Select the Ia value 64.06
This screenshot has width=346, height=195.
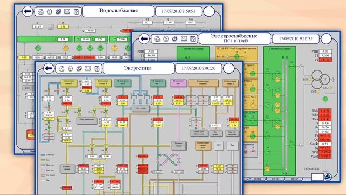[x=325, y=123]
